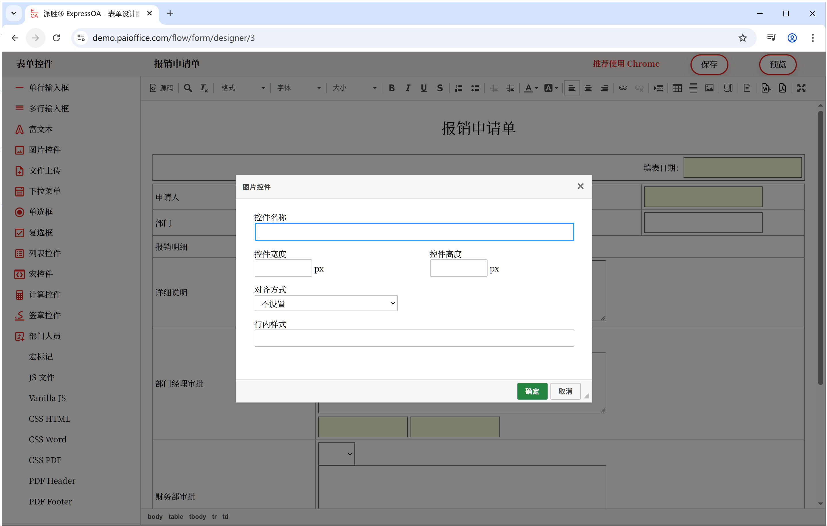Viewport: 827px width, 526px height.
Task: Click the maximize editor icon
Action: click(x=801, y=88)
